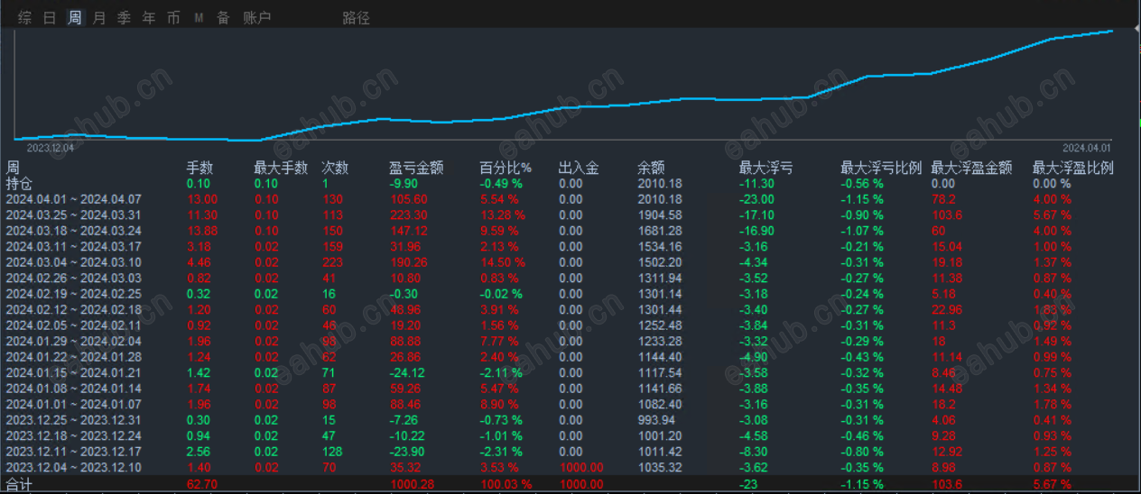1141x494 pixels.
Task: Click the 22.96 max floating profit cell
Action: click(946, 309)
